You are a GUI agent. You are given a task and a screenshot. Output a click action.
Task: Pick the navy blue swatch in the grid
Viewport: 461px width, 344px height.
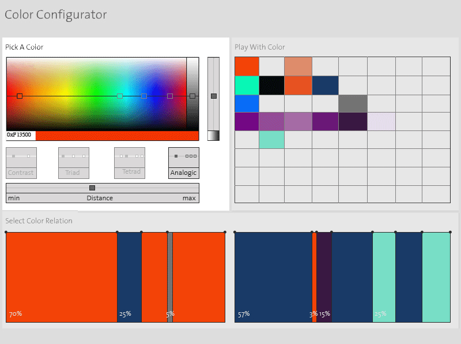click(x=325, y=85)
